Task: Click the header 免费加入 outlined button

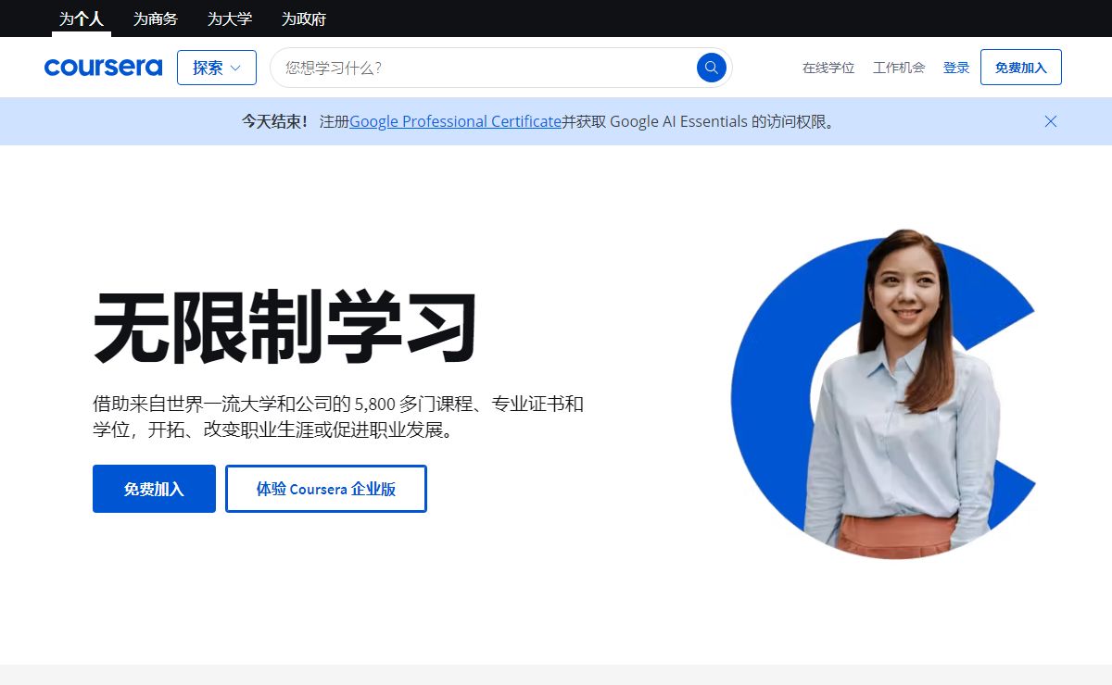Action: (1021, 68)
